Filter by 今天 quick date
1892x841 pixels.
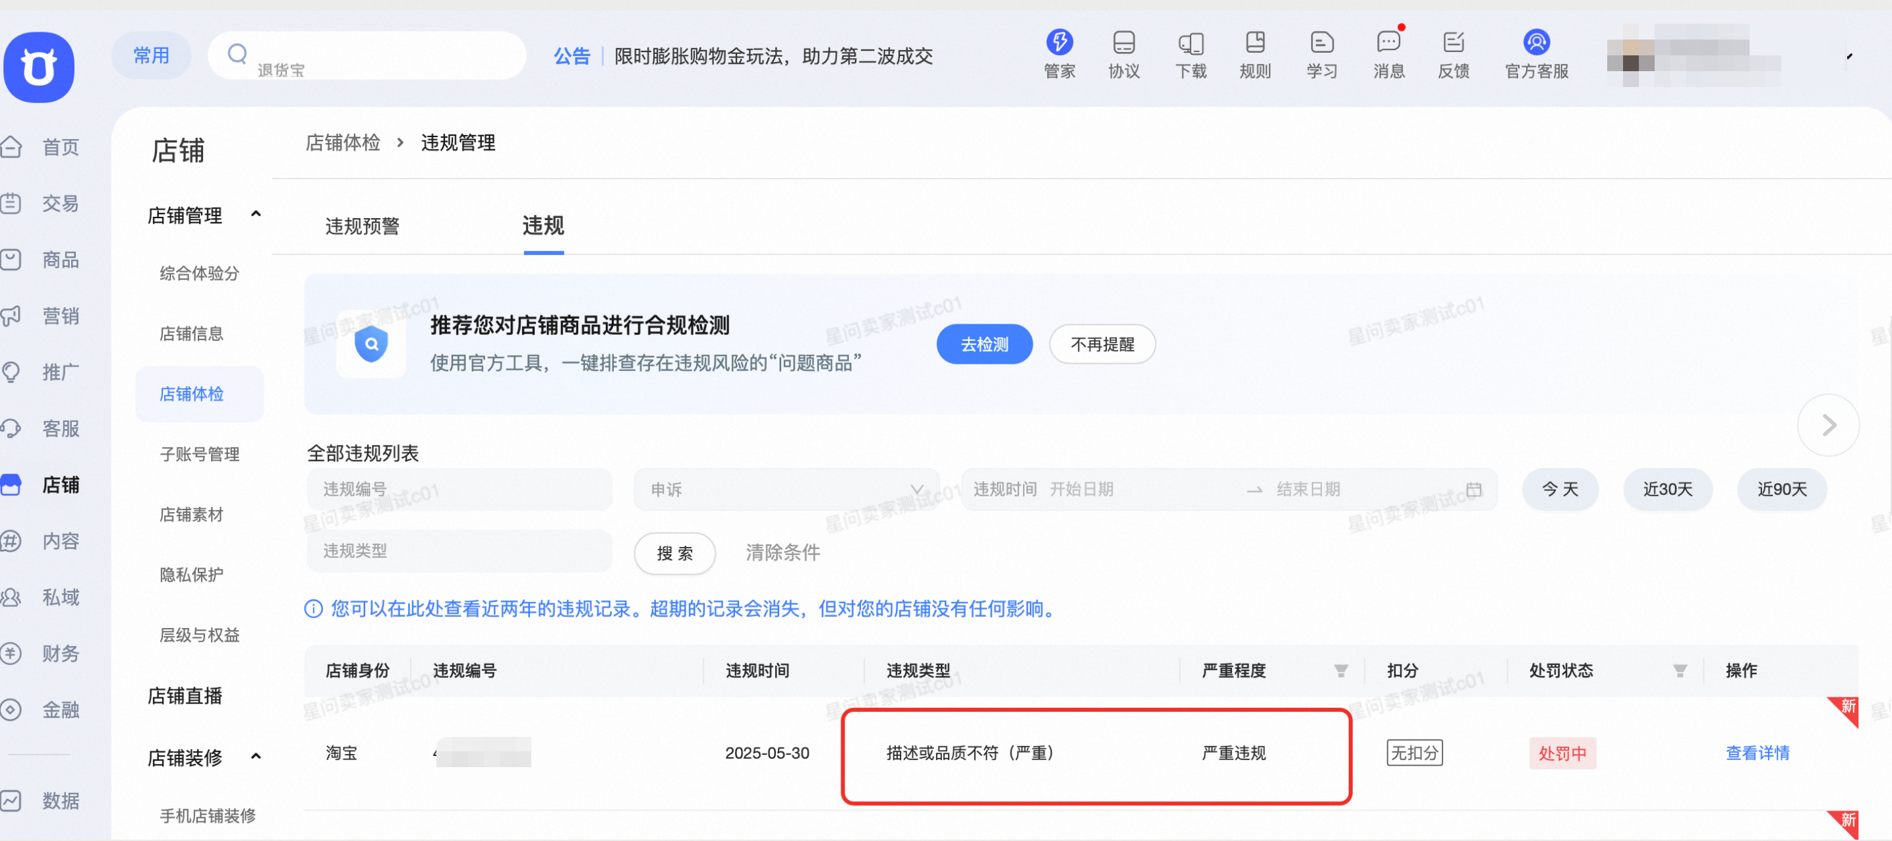1560,489
